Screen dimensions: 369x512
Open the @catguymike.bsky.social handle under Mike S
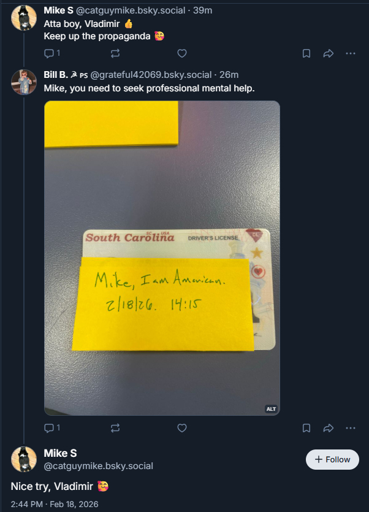click(98, 466)
